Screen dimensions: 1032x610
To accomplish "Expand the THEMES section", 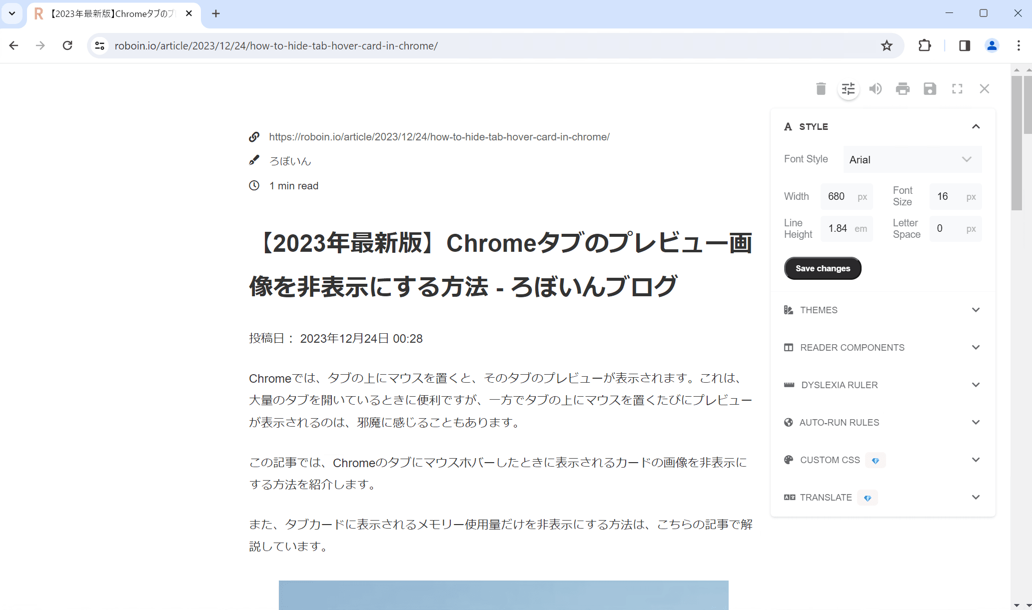I will click(883, 310).
